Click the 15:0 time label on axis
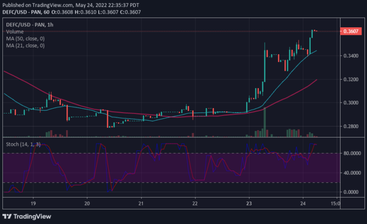The width and height of the screenshot is (367, 224). tap(335, 203)
